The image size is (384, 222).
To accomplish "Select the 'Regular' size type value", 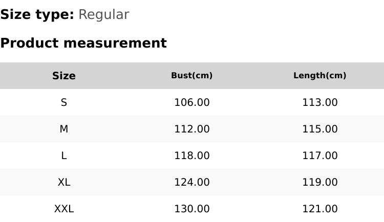I will coord(103,15).
